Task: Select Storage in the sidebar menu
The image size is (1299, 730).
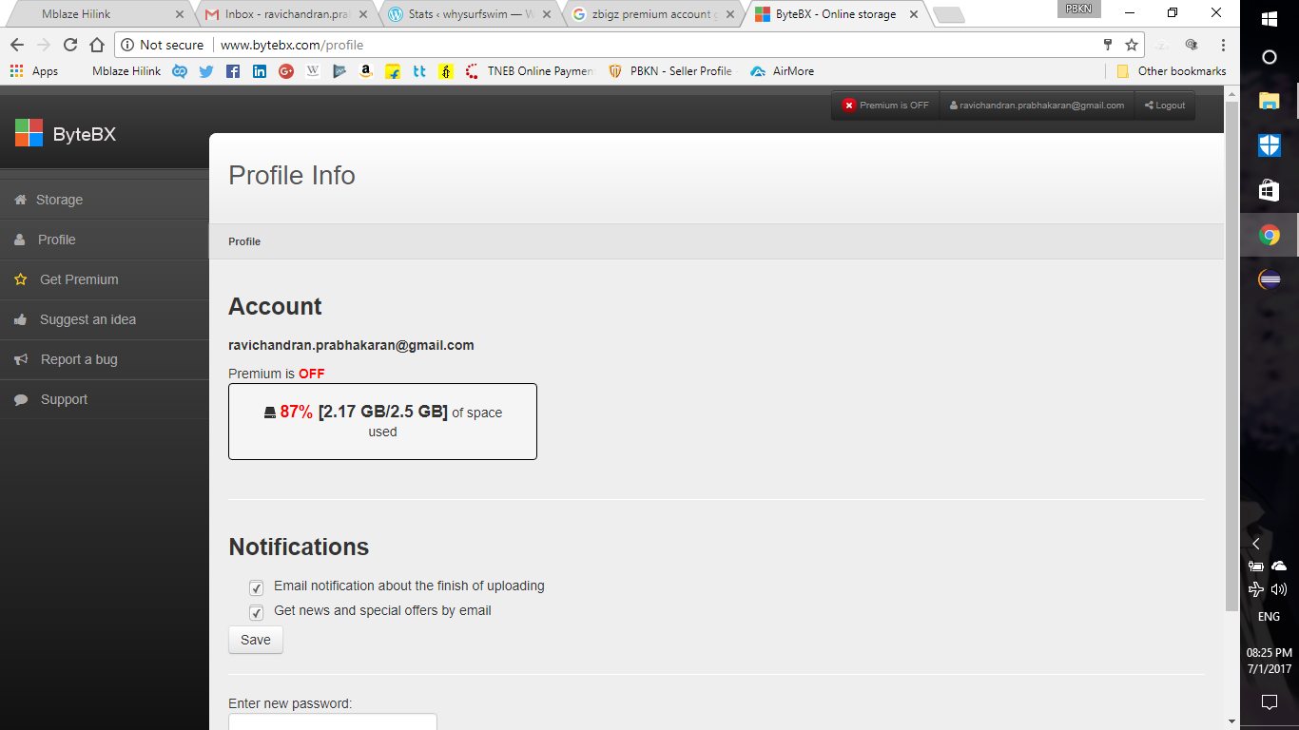Action: pos(59,200)
